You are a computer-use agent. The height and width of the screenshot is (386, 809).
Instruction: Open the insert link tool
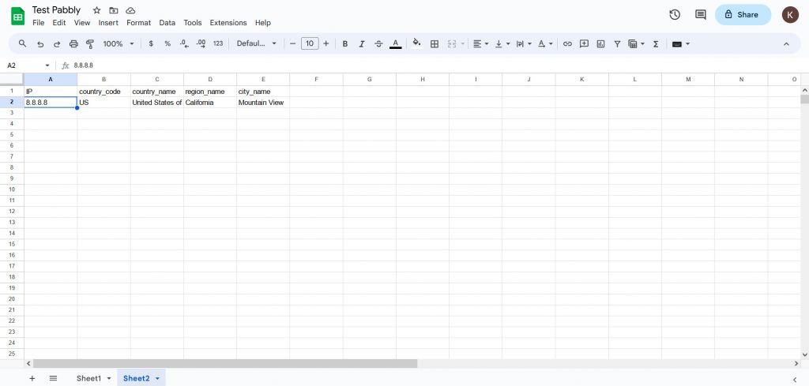coord(566,44)
